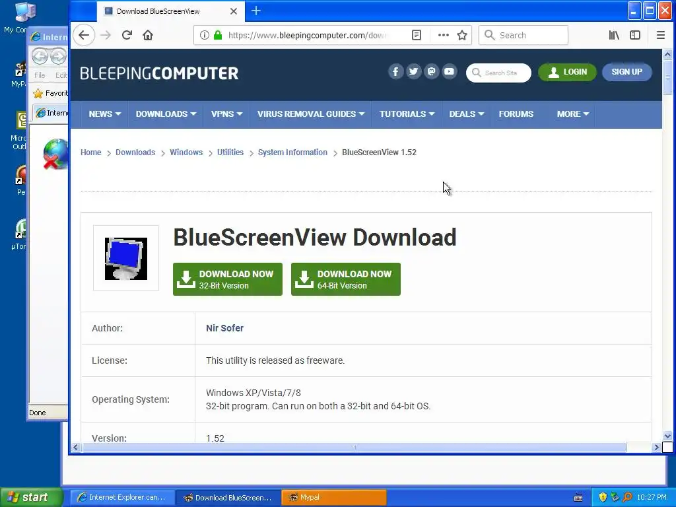Image resolution: width=676 pixels, height=507 pixels.
Task: Expand the MORE dropdown menu
Action: coord(573,114)
